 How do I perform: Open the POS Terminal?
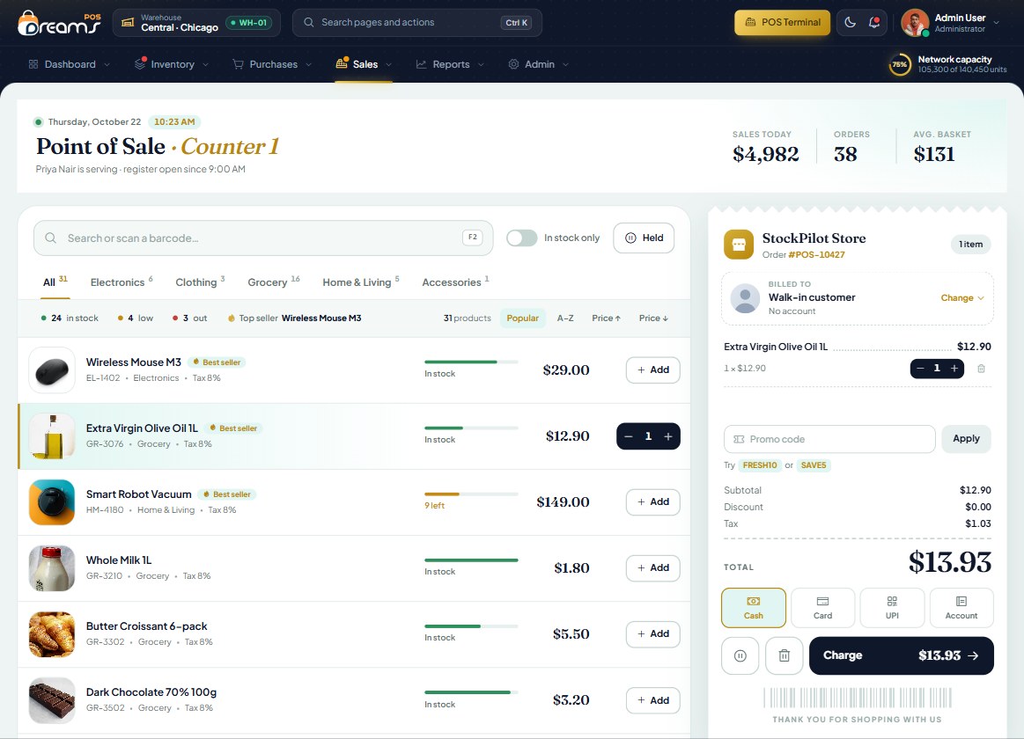coord(783,22)
